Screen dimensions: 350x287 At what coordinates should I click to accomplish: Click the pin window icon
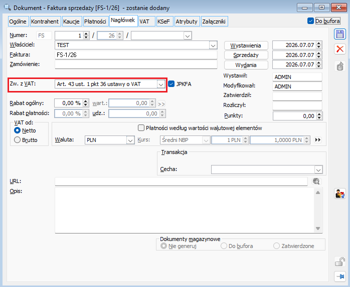pos(340,276)
